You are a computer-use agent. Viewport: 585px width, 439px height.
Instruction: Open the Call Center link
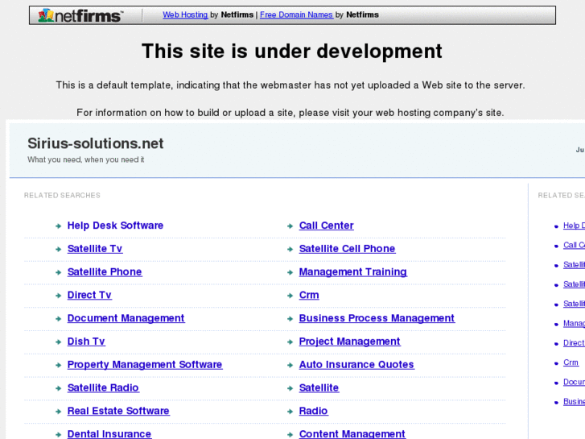tap(326, 226)
